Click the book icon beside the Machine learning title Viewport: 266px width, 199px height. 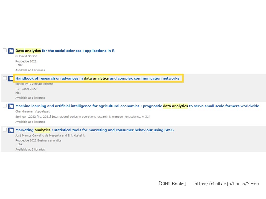point(11,106)
